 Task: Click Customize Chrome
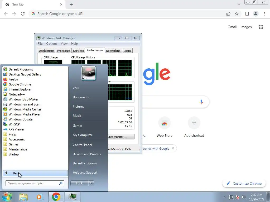coord(244,183)
